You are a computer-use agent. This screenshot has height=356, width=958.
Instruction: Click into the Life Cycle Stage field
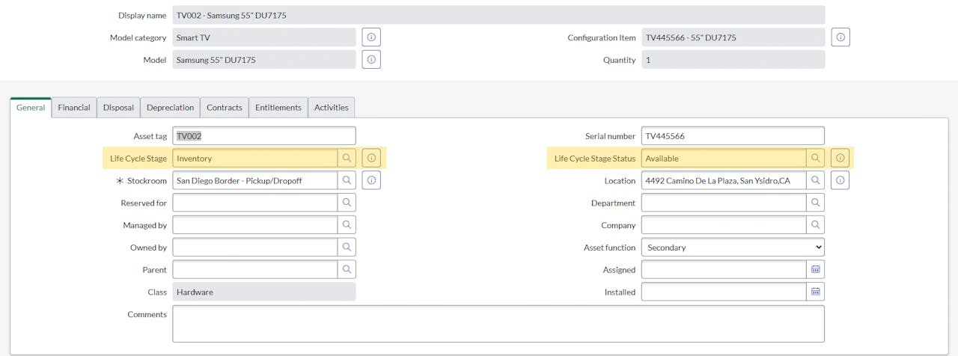tap(255, 158)
